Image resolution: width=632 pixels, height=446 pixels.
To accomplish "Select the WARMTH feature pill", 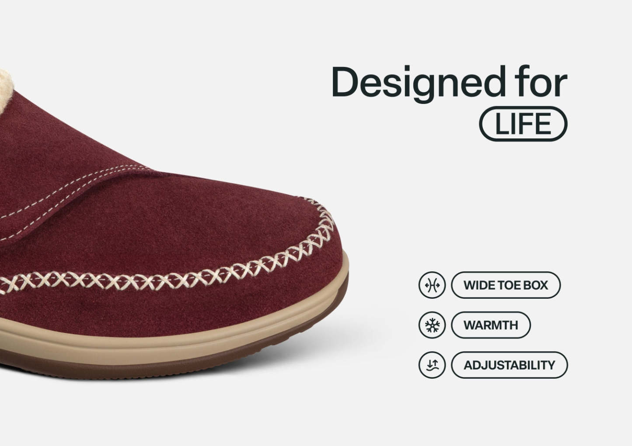I will tap(491, 325).
